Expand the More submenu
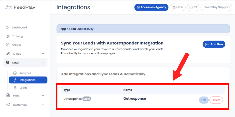The width and height of the screenshot is (235, 117). pos(43,96)
